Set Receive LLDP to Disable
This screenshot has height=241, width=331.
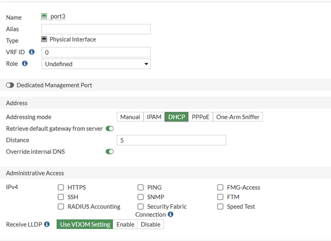pos(150,225)
